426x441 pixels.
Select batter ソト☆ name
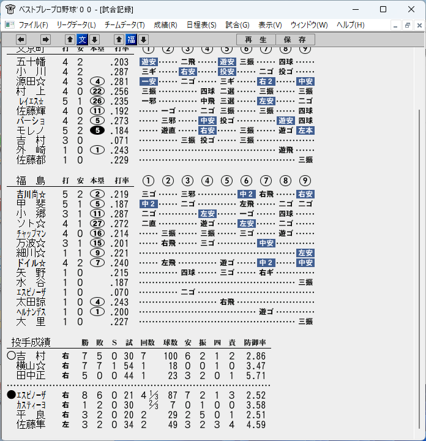coord(31,224)
